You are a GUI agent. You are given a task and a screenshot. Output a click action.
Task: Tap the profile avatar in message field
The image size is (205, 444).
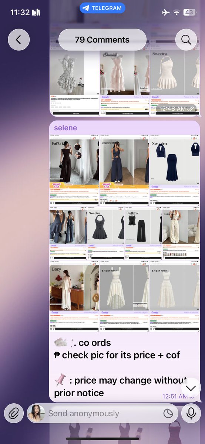coord(36,413)
